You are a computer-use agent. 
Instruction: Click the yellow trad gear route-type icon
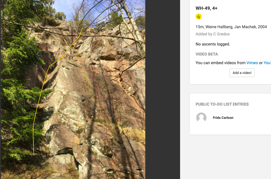click(x=199, y=17)
